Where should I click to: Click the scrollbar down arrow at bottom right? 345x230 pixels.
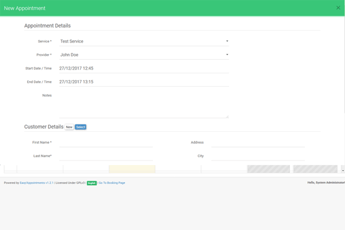tap(343, 170)
